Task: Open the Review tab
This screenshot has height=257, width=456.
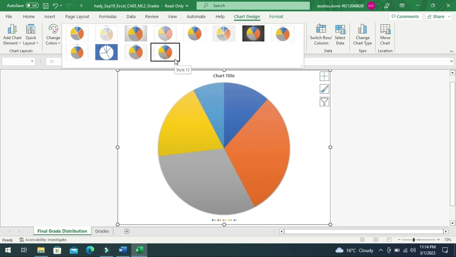Action: 152,16
